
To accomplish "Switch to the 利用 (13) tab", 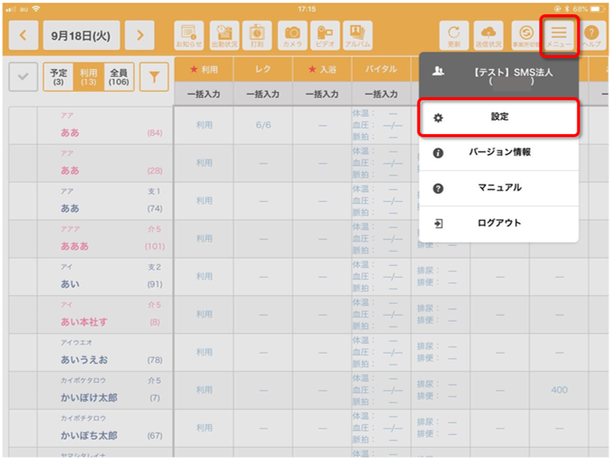I will (88, 77).
